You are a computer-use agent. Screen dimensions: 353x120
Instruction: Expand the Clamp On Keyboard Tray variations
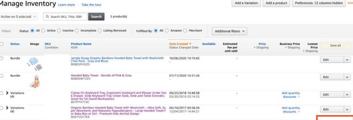[7, 93]
